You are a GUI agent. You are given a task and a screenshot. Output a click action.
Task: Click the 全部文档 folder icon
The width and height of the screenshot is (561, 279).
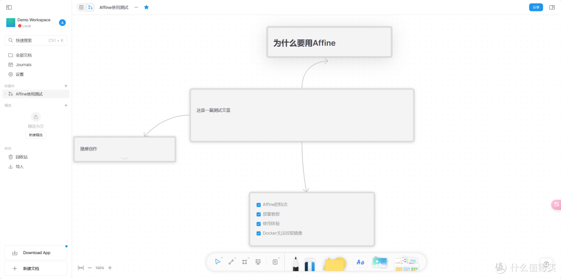pyautogui.click(x=11, y=55)
